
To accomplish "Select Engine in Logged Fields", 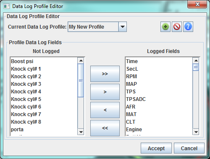I will tap(159, 130).
